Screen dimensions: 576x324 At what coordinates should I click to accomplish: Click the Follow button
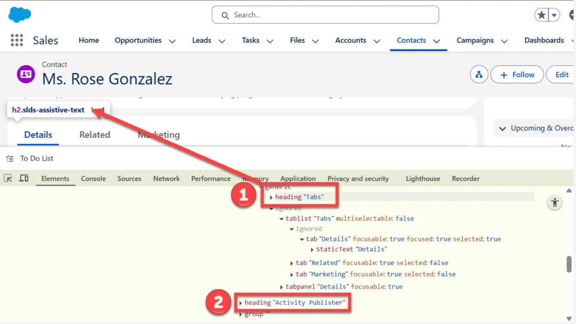tap(517, 74)
